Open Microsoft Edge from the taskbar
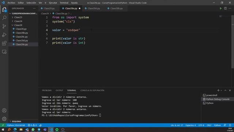The width and height of the screenshot is (234, 132). point(15,129)
